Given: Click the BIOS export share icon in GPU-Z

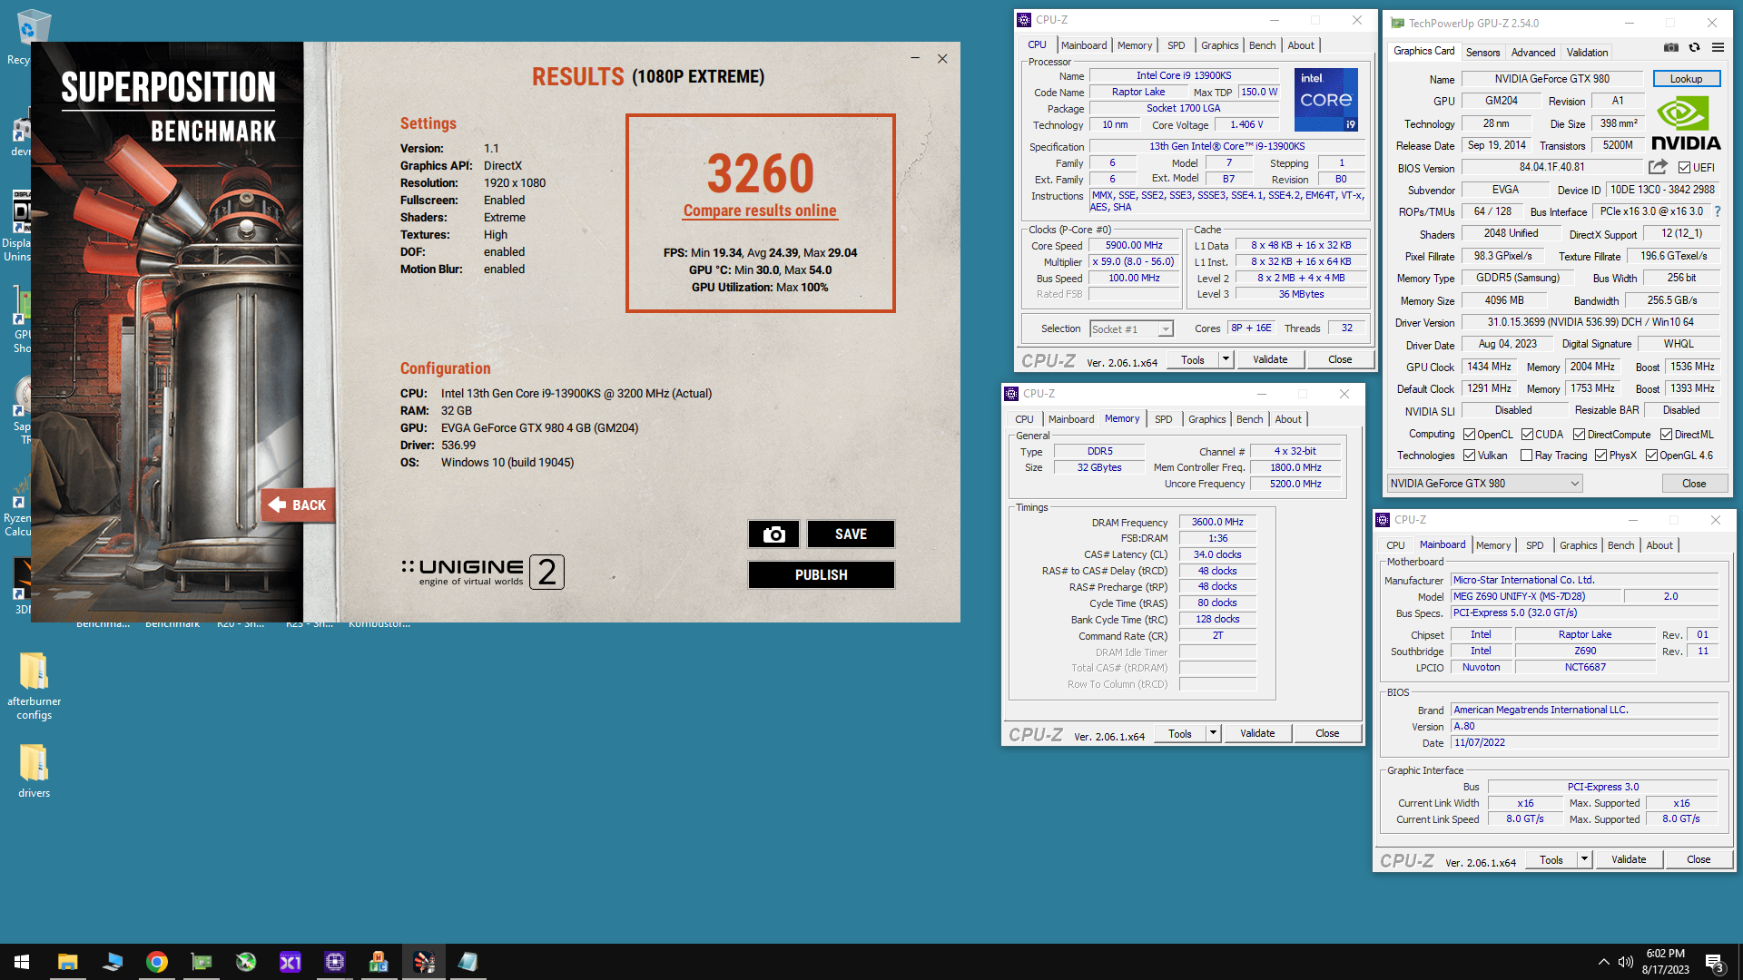Looking at the screenshot, I should [1658, 167].
